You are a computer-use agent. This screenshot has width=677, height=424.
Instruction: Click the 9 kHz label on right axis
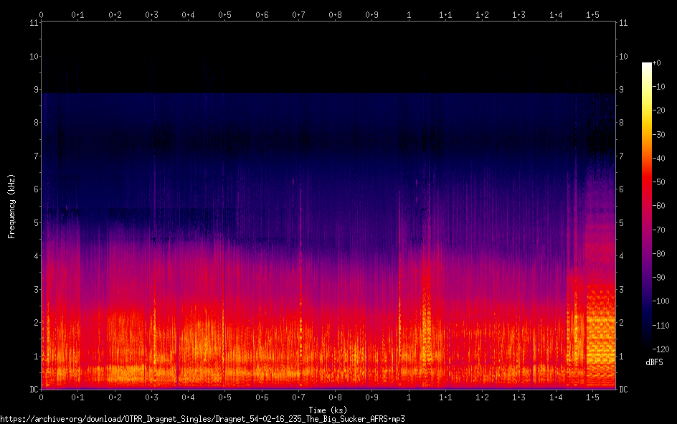[622, 90]
